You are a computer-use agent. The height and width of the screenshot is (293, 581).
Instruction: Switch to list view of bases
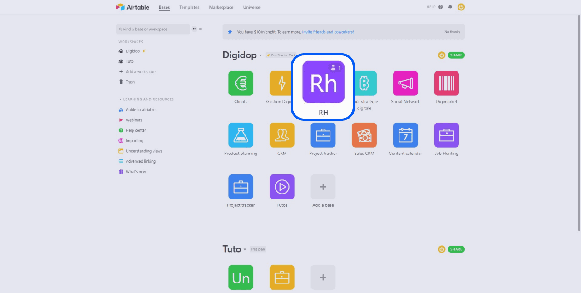coord(200,29)
